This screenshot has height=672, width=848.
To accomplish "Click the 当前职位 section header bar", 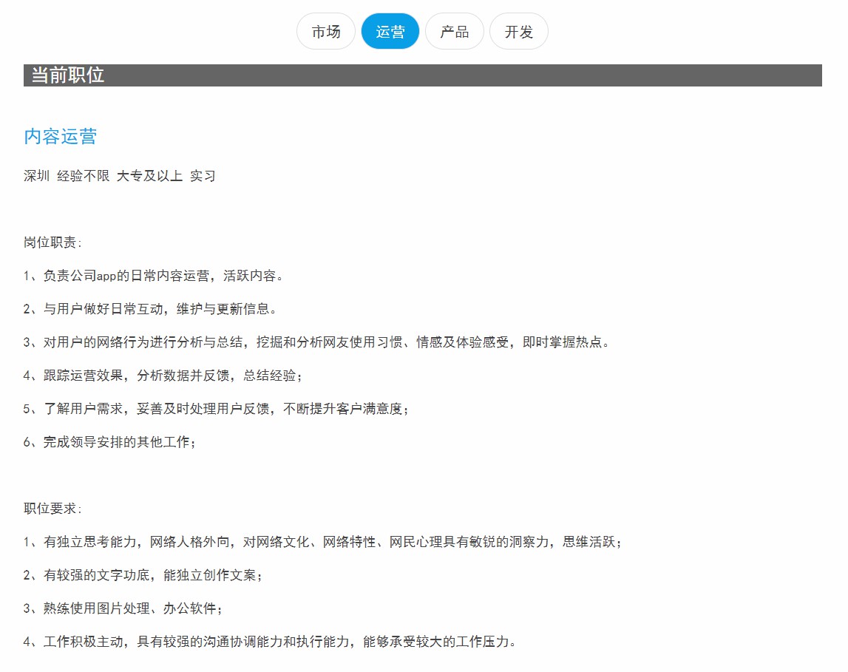I will pos(422,75).
